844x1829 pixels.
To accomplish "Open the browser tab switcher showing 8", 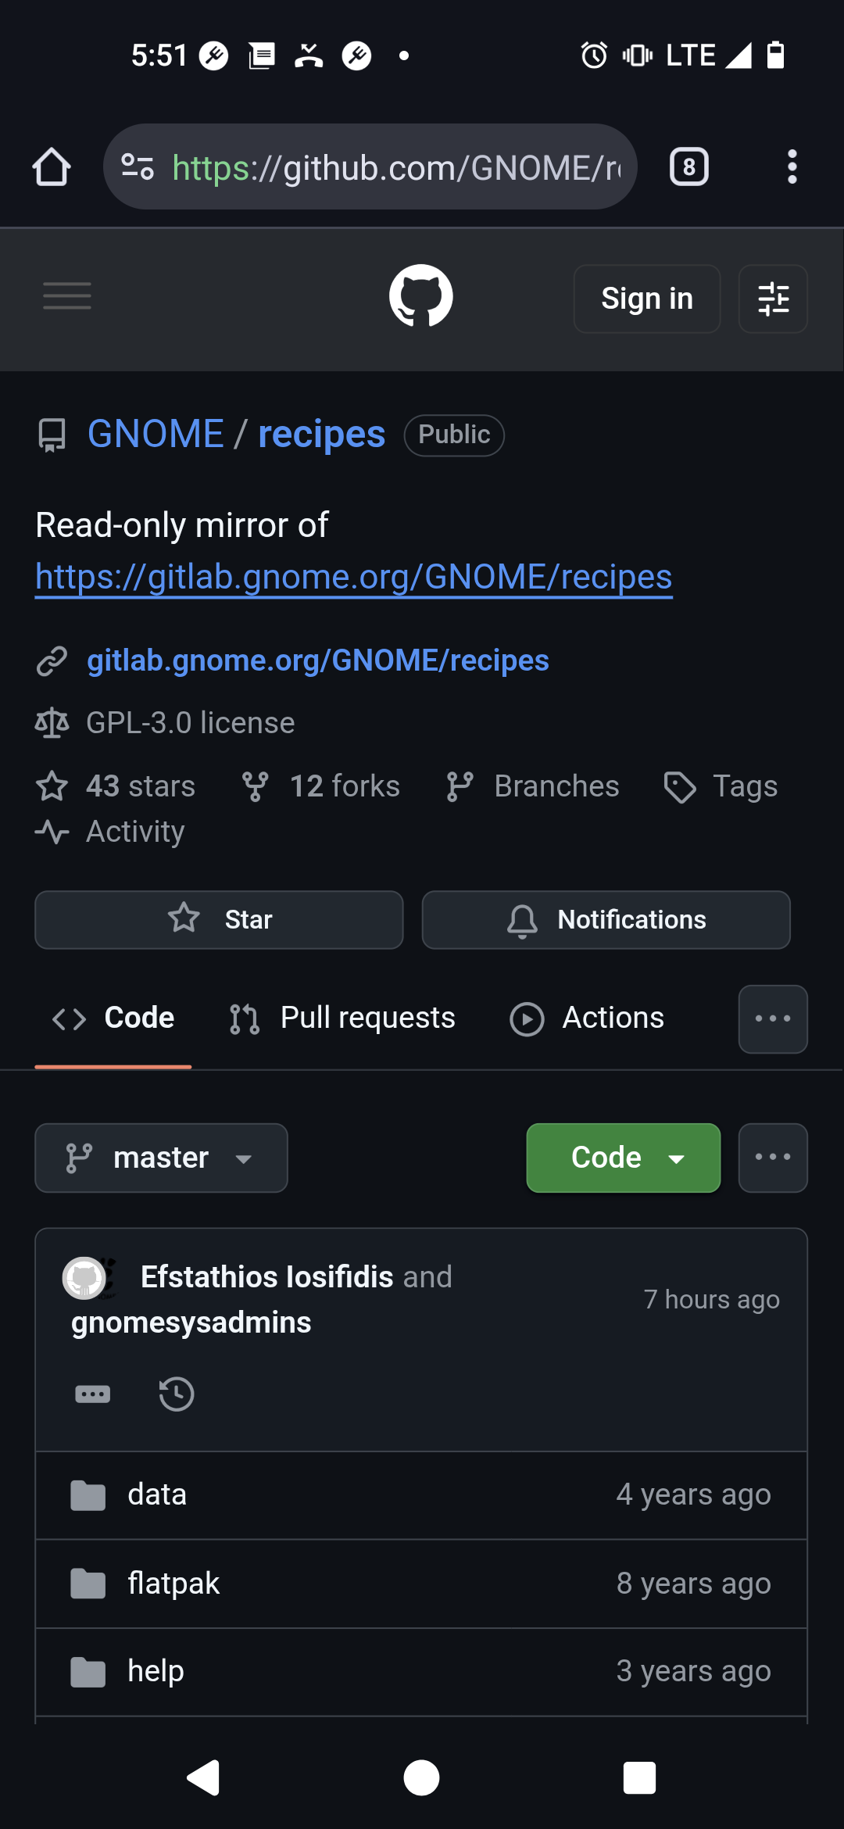I will 688,167.
